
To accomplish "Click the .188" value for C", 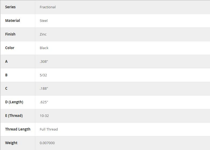I will (x=44, y=89).
